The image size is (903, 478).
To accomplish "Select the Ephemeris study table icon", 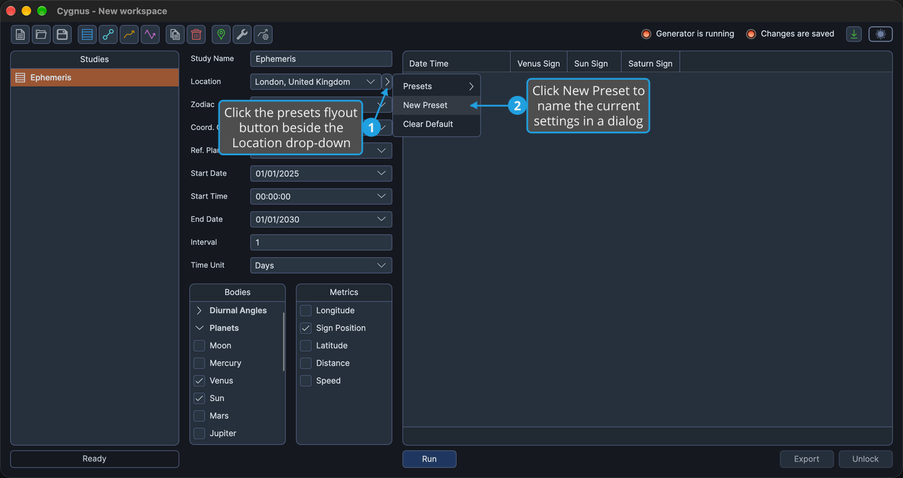I will coord(20,78).
